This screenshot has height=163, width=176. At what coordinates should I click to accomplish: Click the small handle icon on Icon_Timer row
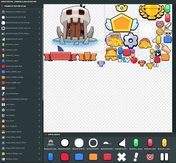pyautogui.click(x=39, y=121)
